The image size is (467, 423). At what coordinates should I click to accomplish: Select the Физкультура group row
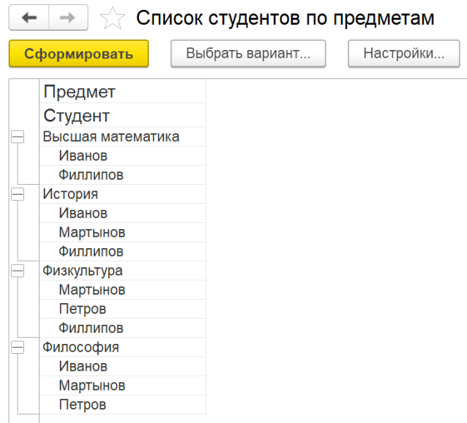tap(83, 271)
